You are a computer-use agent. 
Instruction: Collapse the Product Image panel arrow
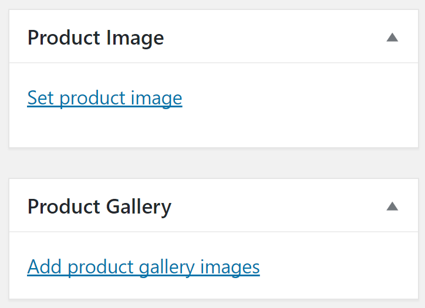(x=392, y=38)
